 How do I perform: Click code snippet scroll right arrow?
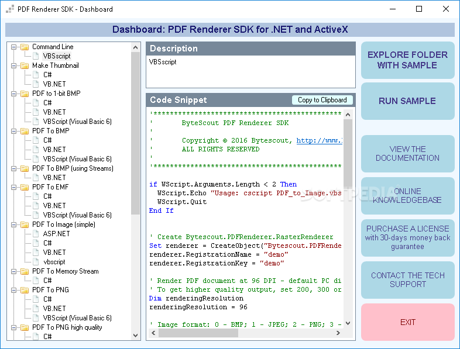coord(338,333)
